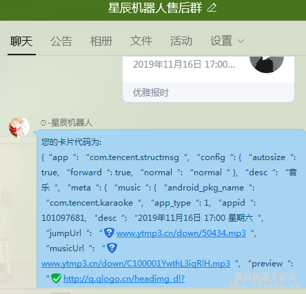This screenshot has height=294, width=306.
Task: Open the C100001YwthL3iqRlH.mp3 link
Action: pos(136,264)
